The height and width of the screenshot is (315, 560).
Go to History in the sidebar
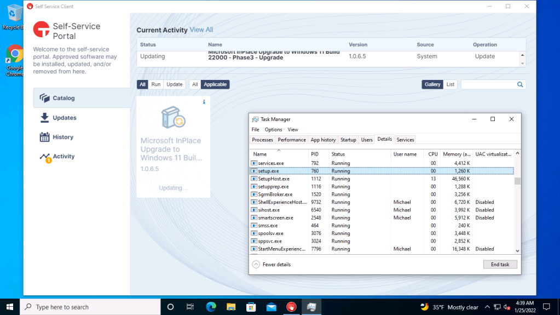[62, 137]
